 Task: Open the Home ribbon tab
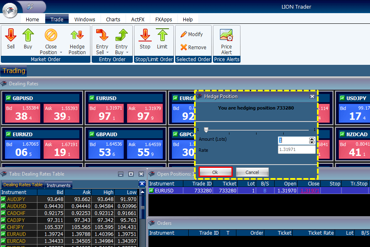click(x=32, y=19)
